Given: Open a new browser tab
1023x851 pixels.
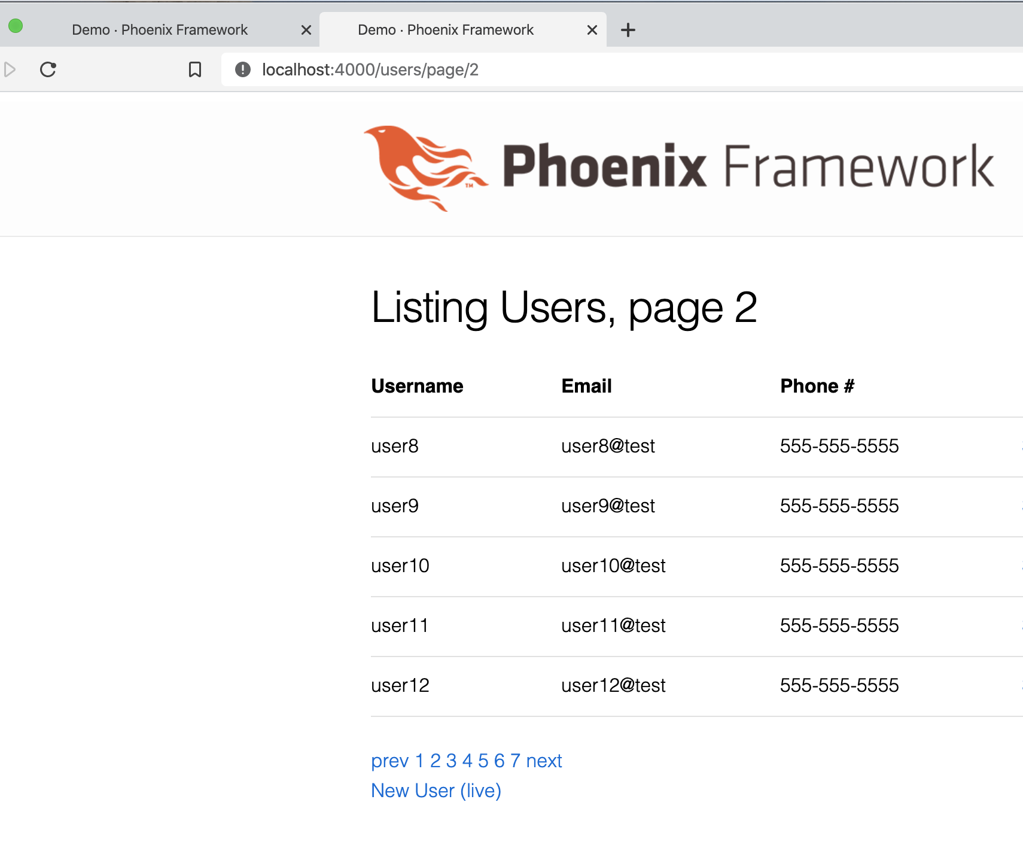Looking at the screenshot, I should [x=628, y=29].
